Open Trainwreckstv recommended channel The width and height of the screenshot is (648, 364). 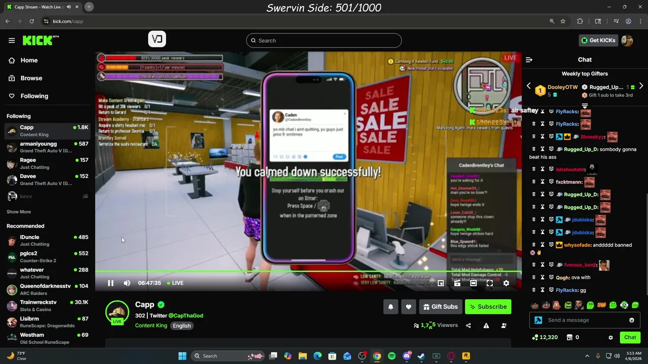tap(48, 305)
